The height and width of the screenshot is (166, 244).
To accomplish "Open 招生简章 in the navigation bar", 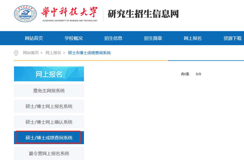I will (153, 38).
